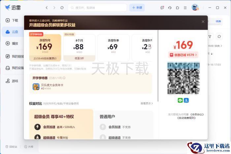Choose Alipay icon
The width and height of the screenshot is (231, 154).
186,100
